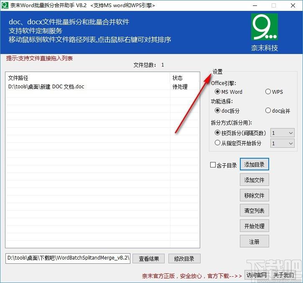Minimize the window

255,5
